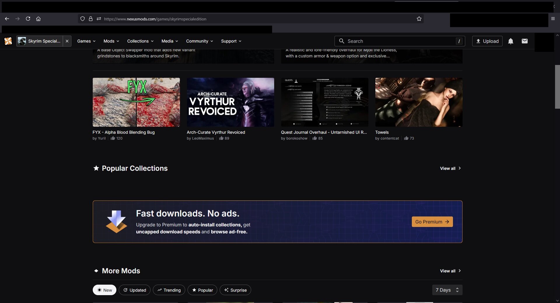The image size is (560, 303).
Task: Visit author Yuril's profile
Action: 102,138
